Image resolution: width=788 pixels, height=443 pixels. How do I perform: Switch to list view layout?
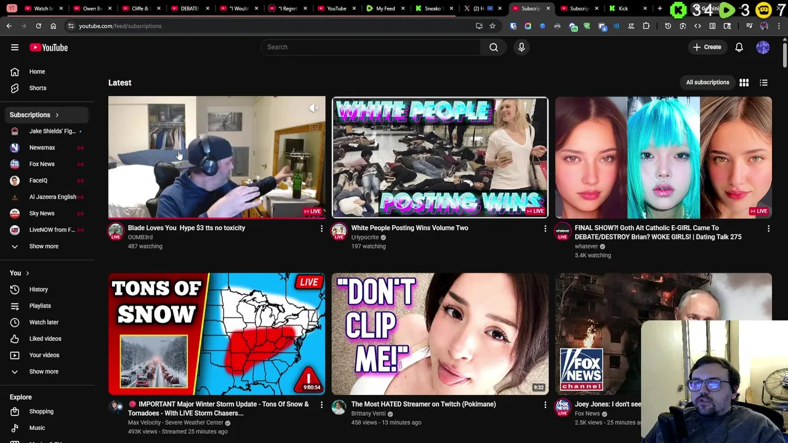click(763, 82)
